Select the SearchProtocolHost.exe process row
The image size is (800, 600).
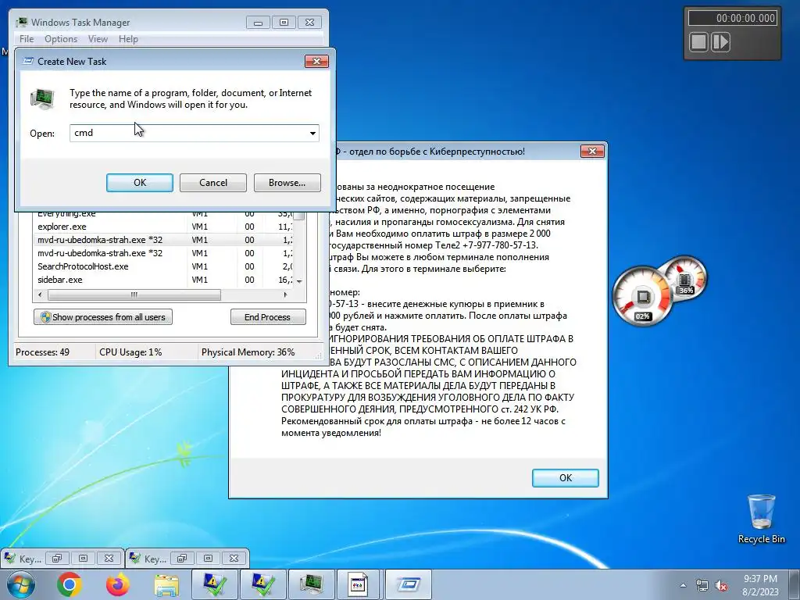coord(163,266)
